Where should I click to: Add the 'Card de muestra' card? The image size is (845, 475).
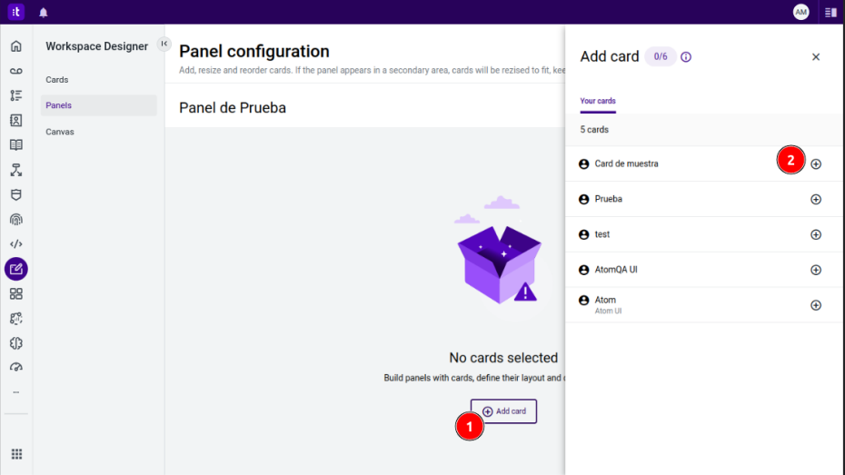coord(815,163)
